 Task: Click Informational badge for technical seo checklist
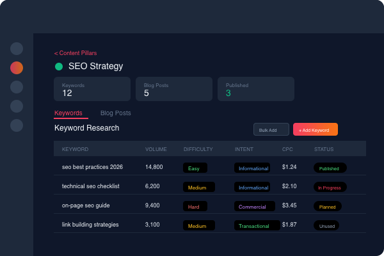tap(252, 187)
